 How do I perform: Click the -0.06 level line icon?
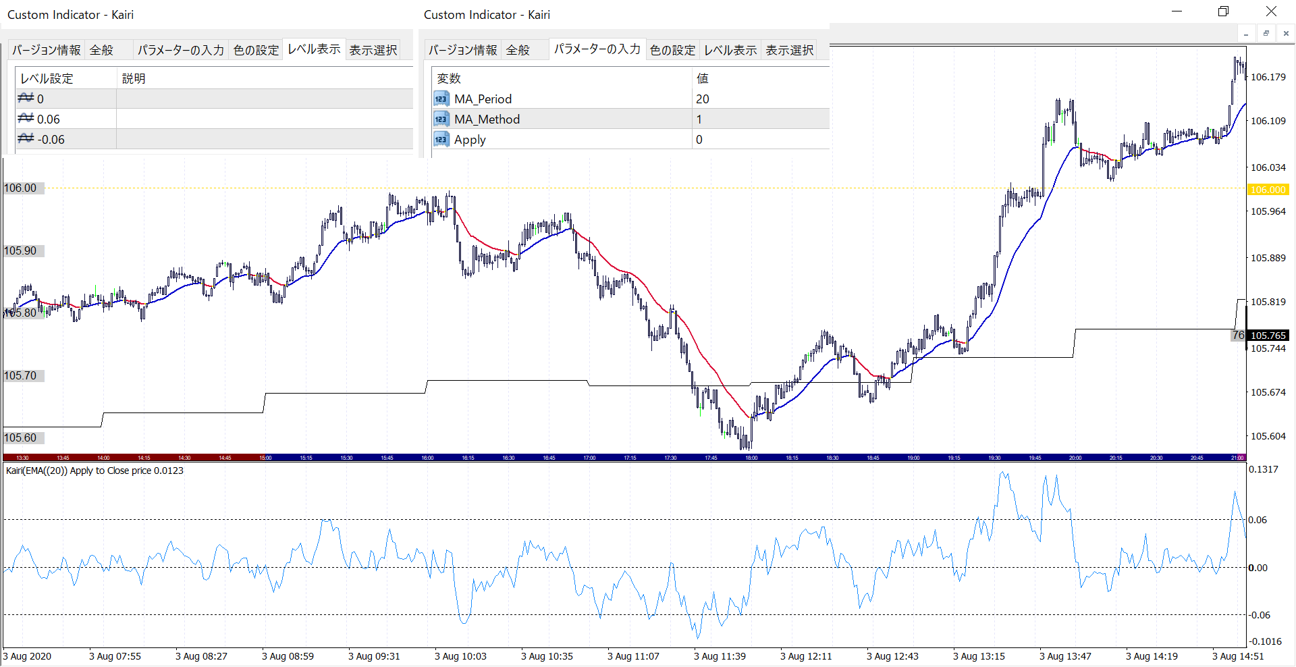coord(26,139)
